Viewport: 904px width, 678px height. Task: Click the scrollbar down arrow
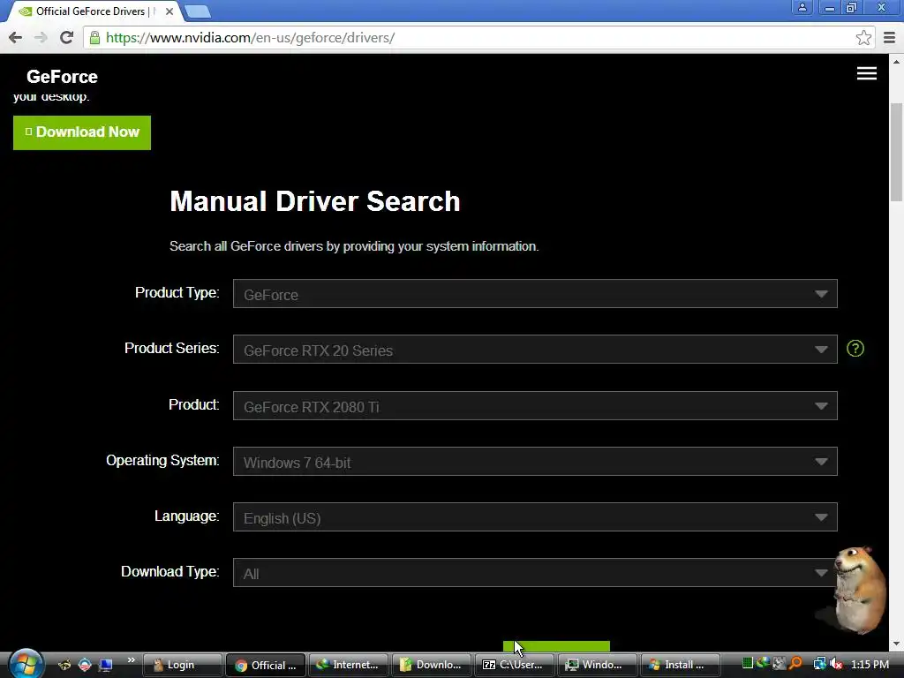tap(896, 644)
